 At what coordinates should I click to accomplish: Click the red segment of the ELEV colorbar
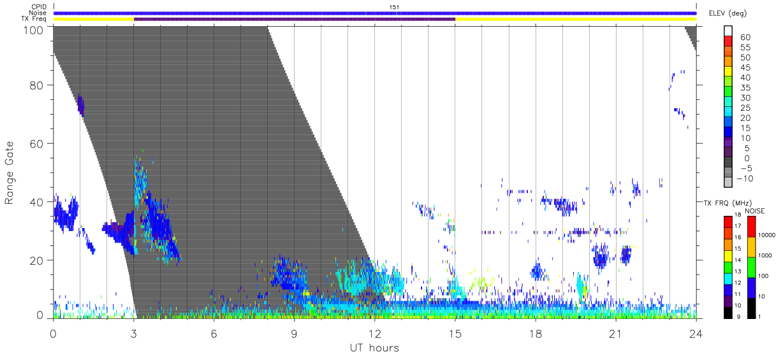(728, 41)
